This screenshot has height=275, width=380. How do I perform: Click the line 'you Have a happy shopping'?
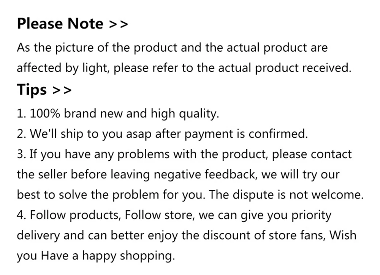point(96,256)
